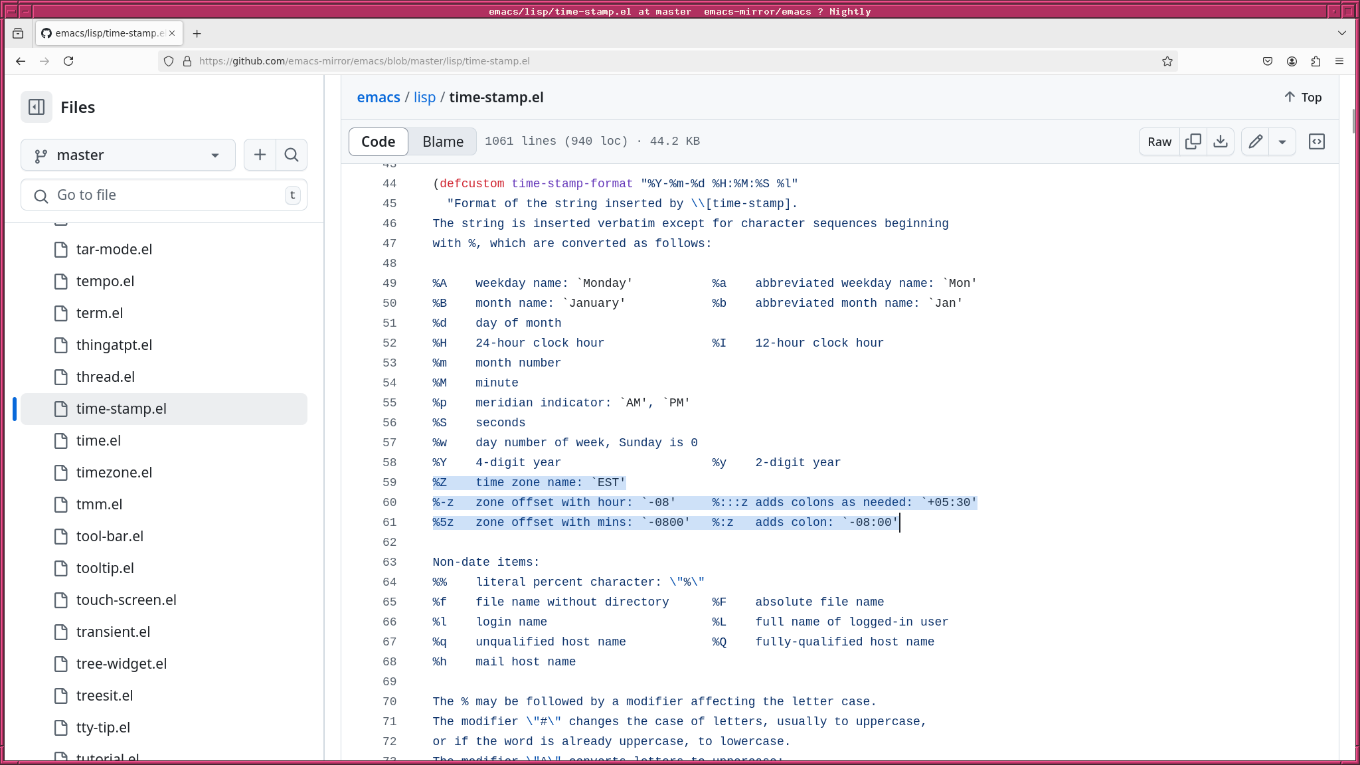Reload the current browser page
The height and width of the screenshot is (765, 1360).
68,61
